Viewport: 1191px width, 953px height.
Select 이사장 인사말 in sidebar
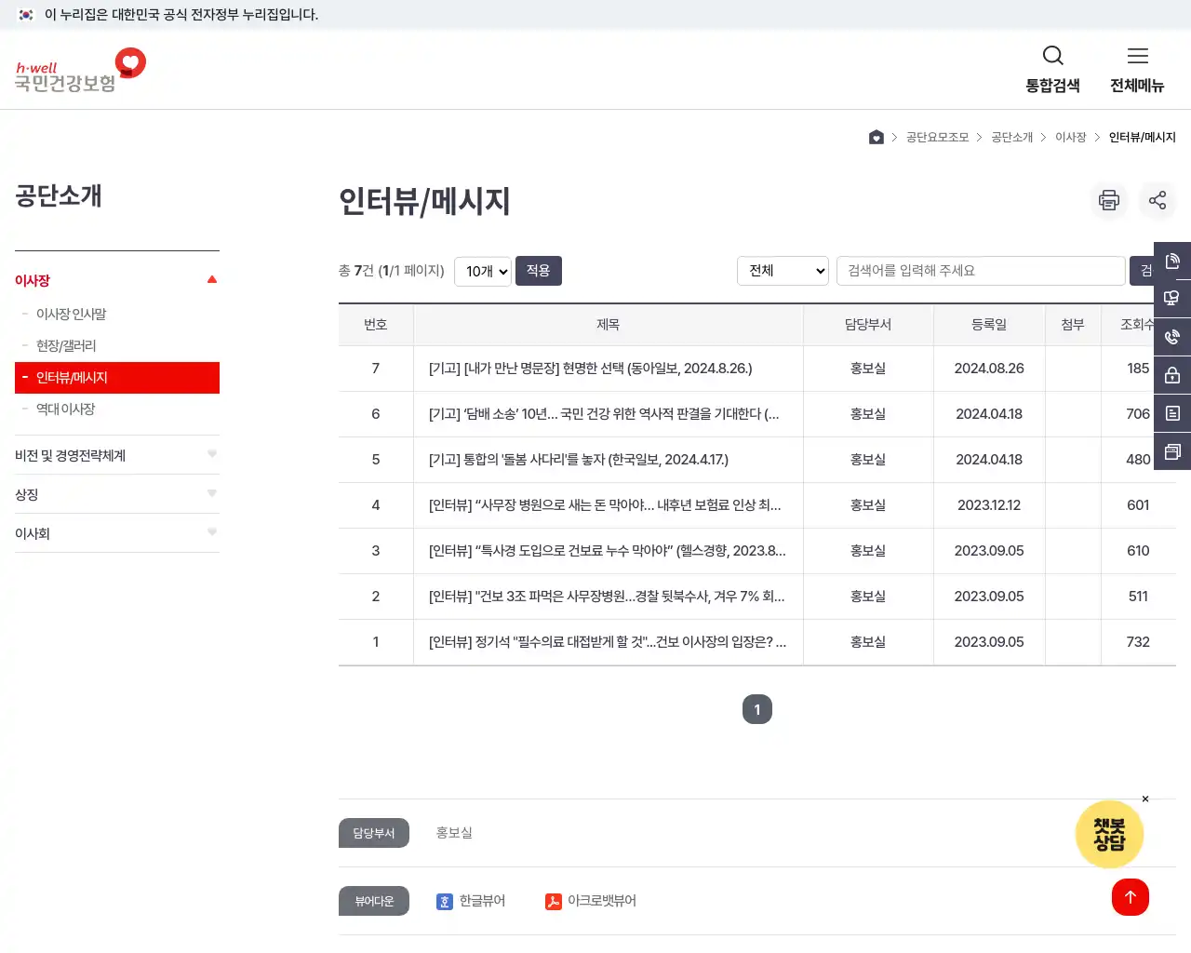pos(71,315)
